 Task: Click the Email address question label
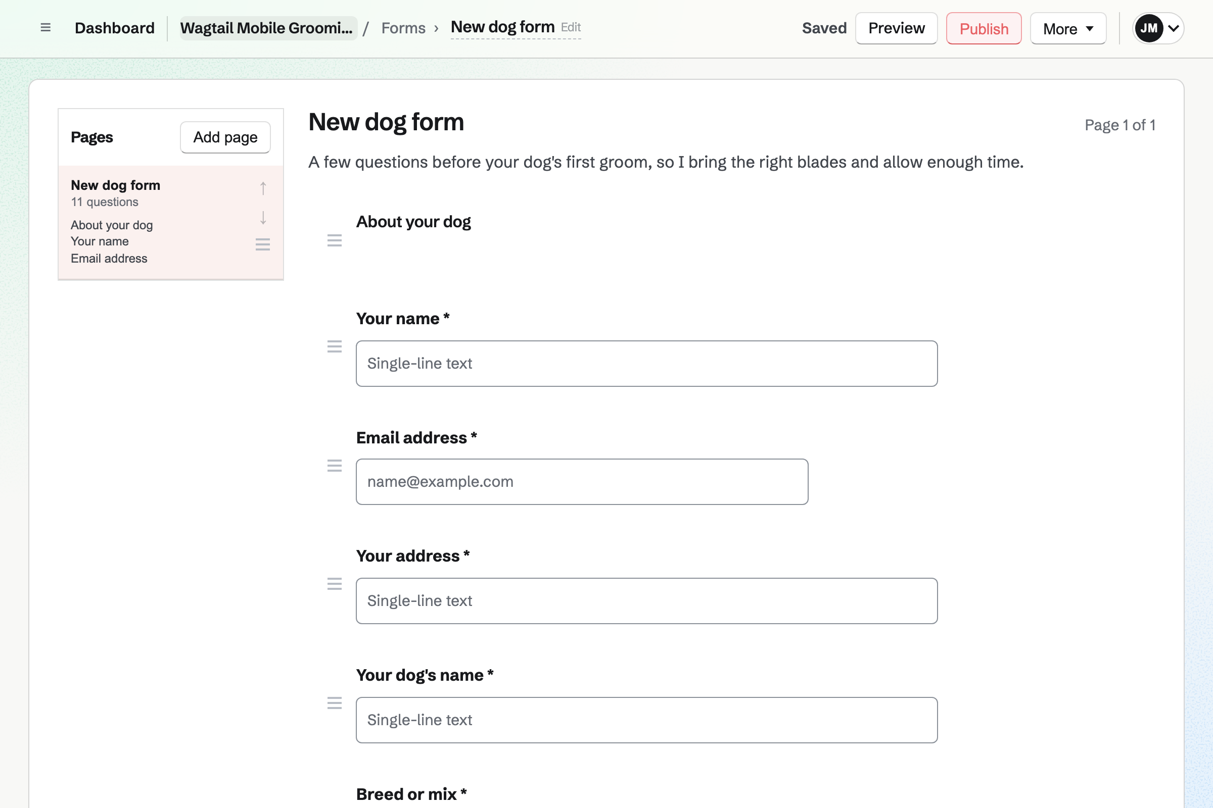tap(416, 437)
